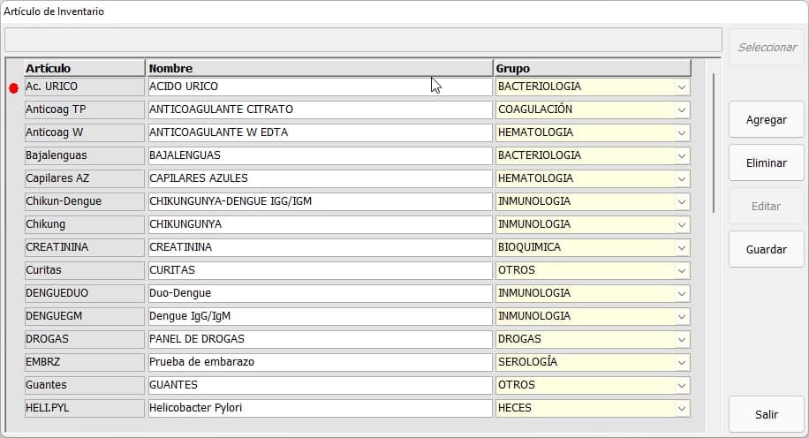The width and height of the screenshot is (809, 438).
Task: Click the Grupo column header
Action: (592, 68)
